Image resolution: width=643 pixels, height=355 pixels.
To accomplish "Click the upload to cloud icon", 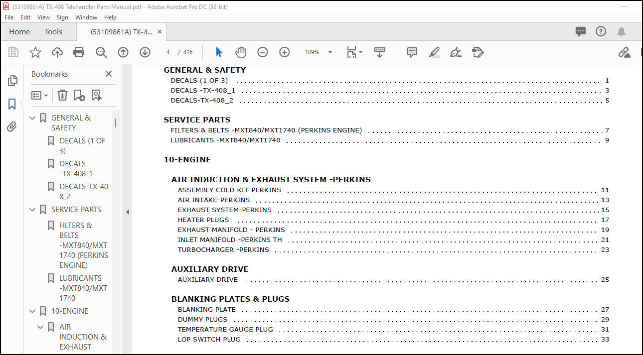I will [57, 52].
